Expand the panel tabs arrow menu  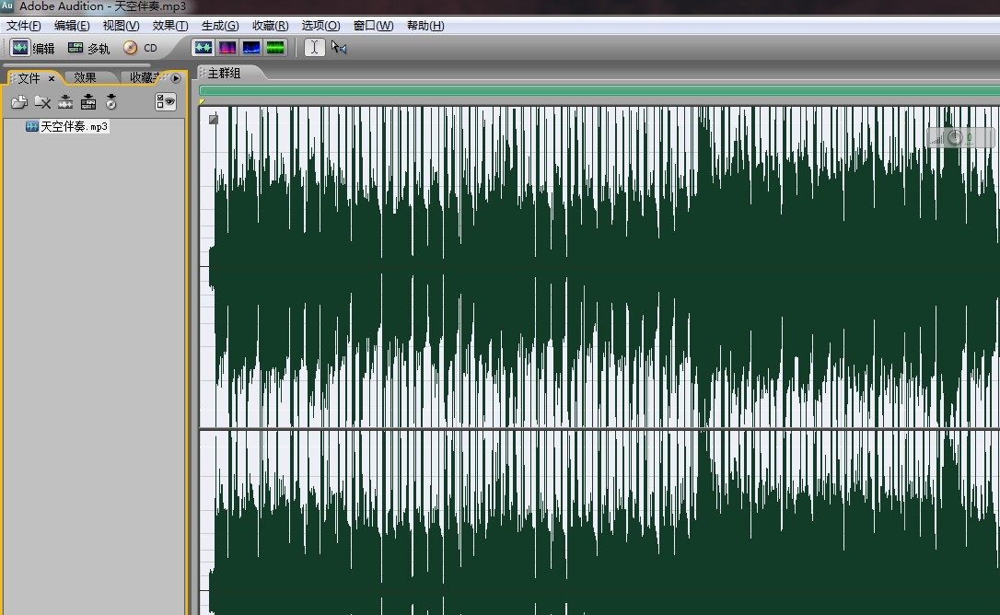pos(176,78)
